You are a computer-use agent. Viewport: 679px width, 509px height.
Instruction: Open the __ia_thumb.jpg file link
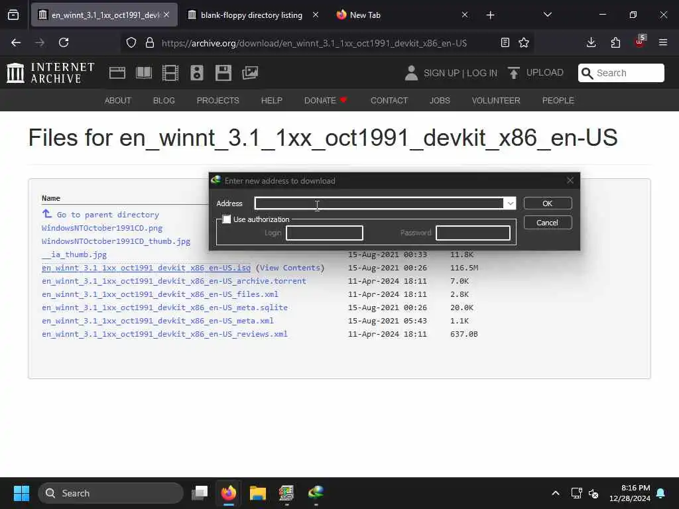click(x=74, y=254)
